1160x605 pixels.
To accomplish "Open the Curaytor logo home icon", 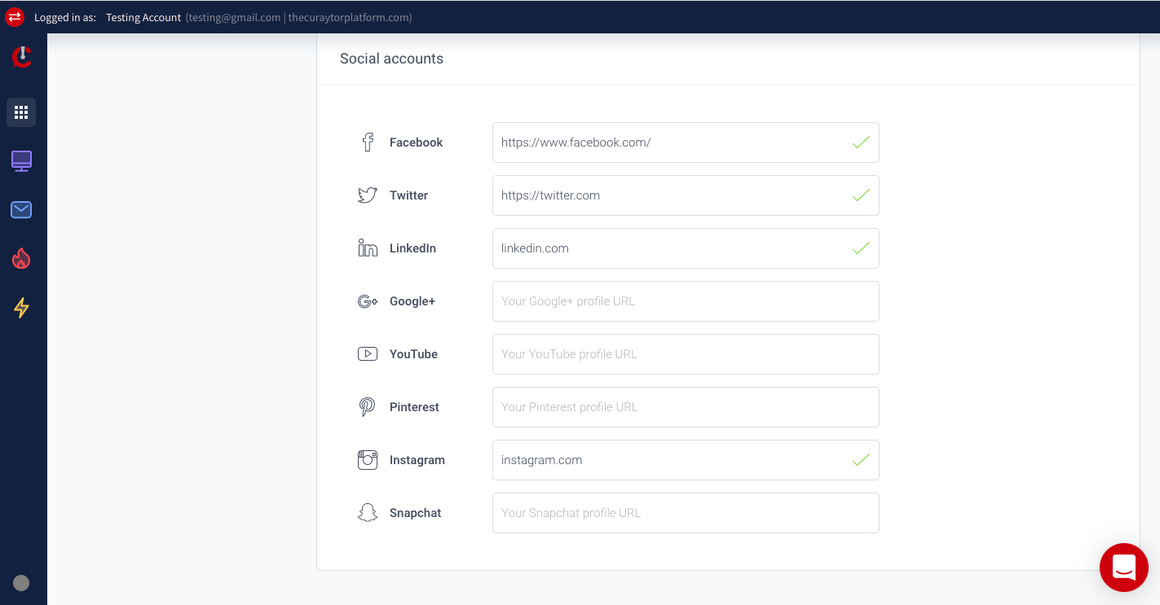I will [x=22, y=56].
